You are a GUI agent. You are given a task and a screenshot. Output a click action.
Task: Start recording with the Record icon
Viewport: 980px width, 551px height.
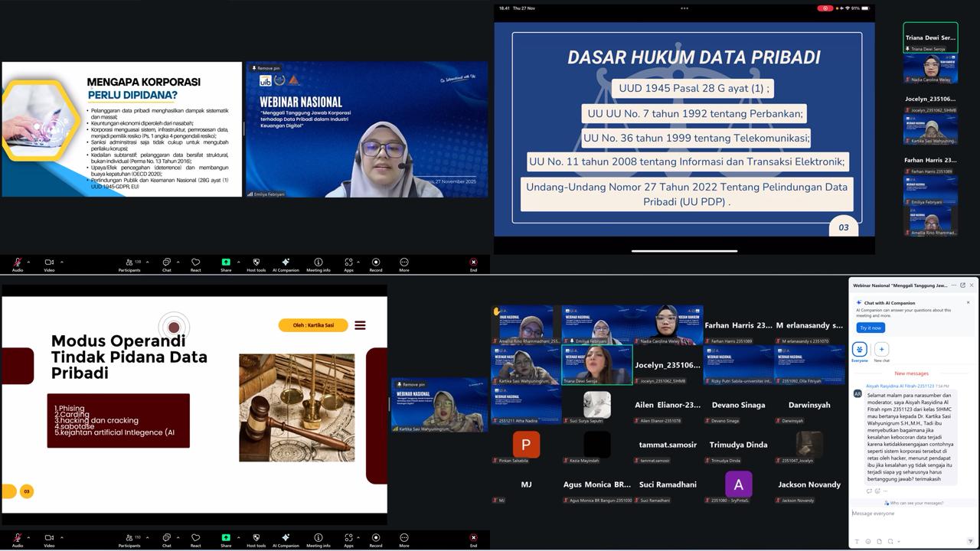click(376, 538)
